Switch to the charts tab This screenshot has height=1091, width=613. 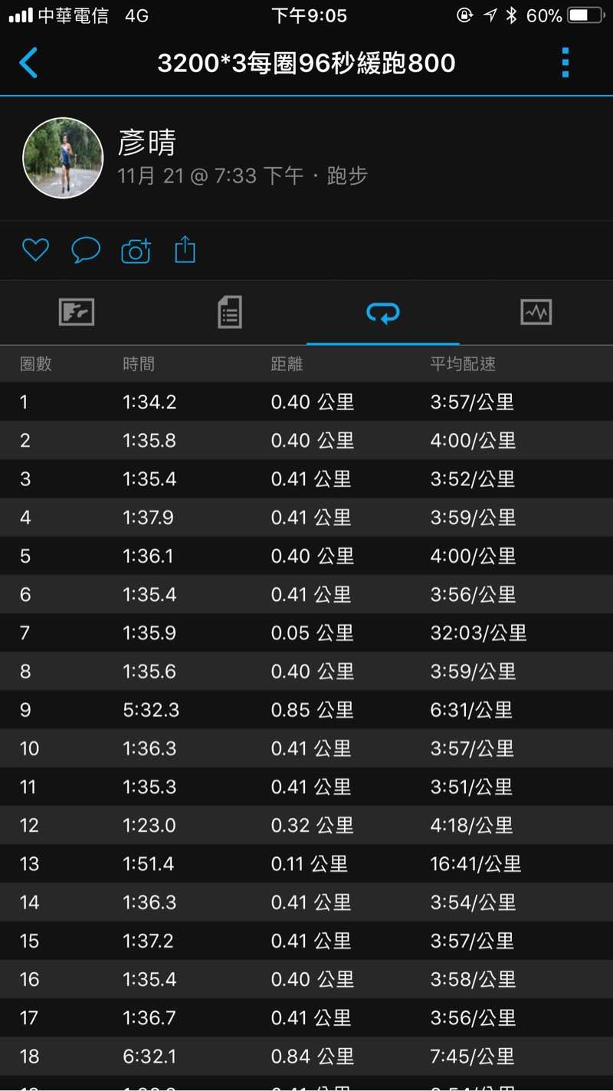(536, 312)
